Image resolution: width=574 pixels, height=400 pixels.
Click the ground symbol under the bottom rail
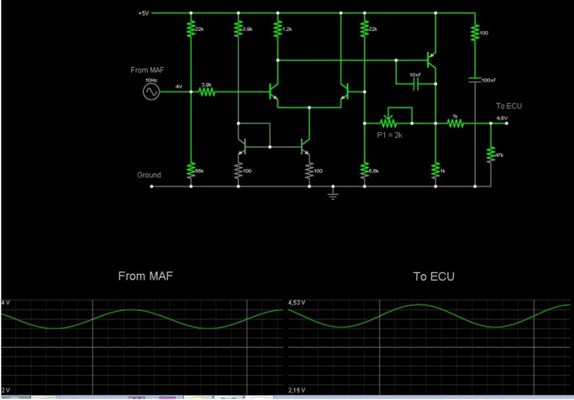coord(333,194)
